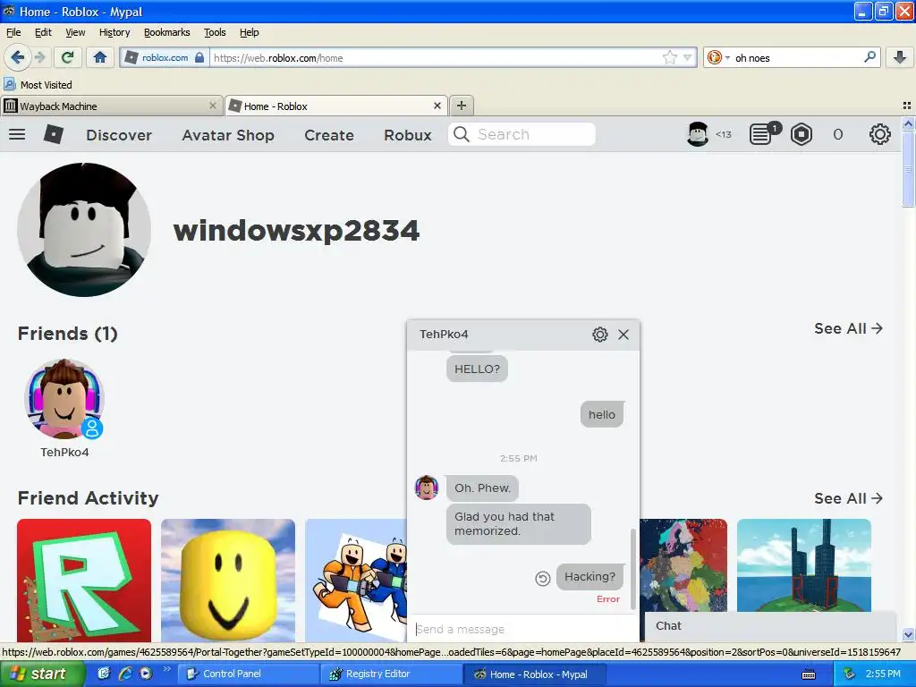The image size is (916, 687).
Task: Reload the page with the refresh button
Action: (x=68, y=57)
